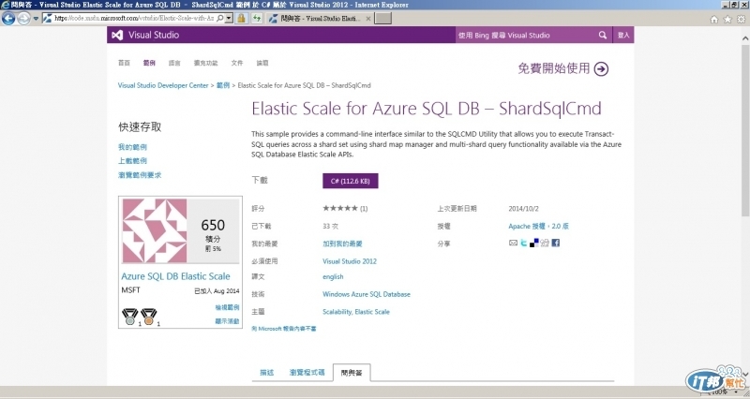Open 我的範例 quick access link
The width and height of the screenshot is (750, 399).
(x=132, y=147)
